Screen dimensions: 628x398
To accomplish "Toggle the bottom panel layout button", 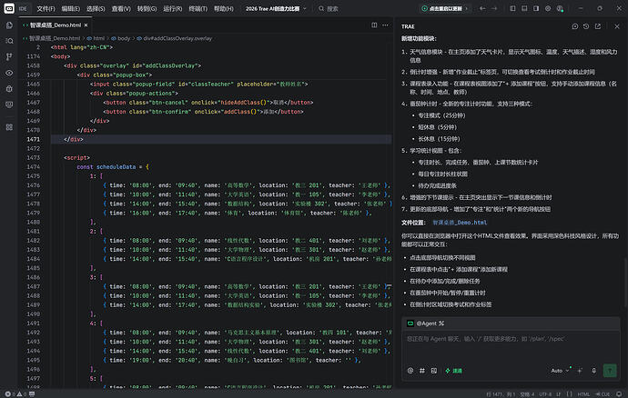I will tap(524, 8).
